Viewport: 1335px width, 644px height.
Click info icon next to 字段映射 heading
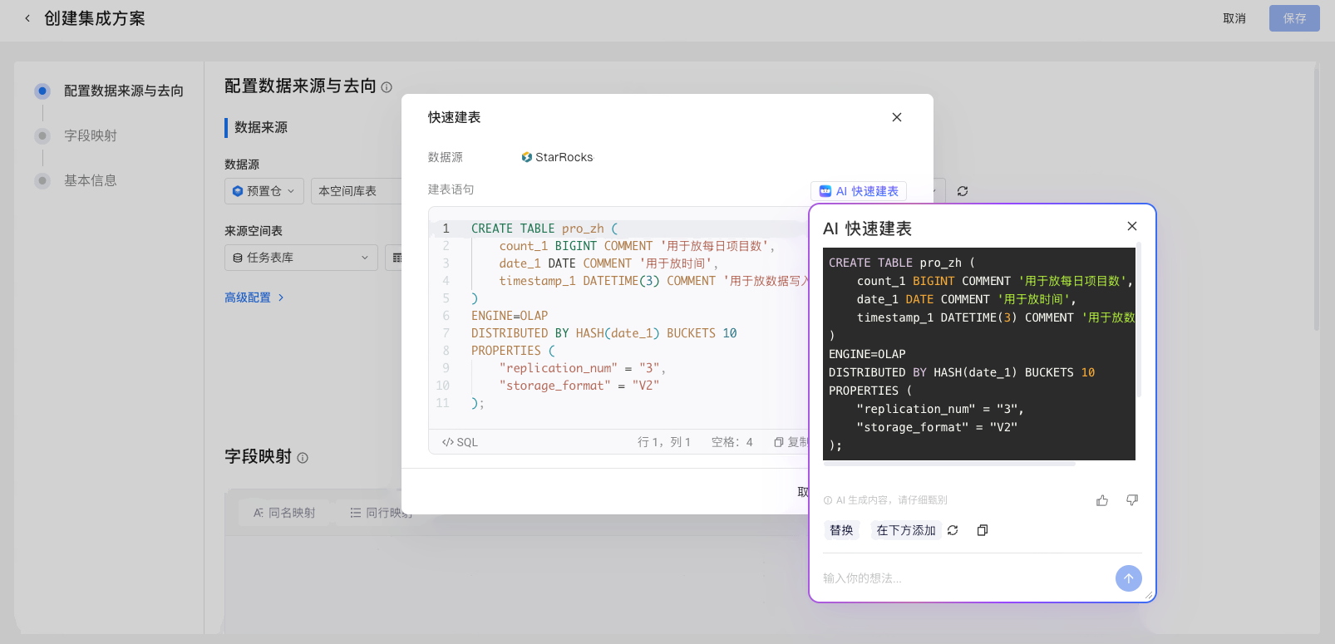click(x=303, y=458)
